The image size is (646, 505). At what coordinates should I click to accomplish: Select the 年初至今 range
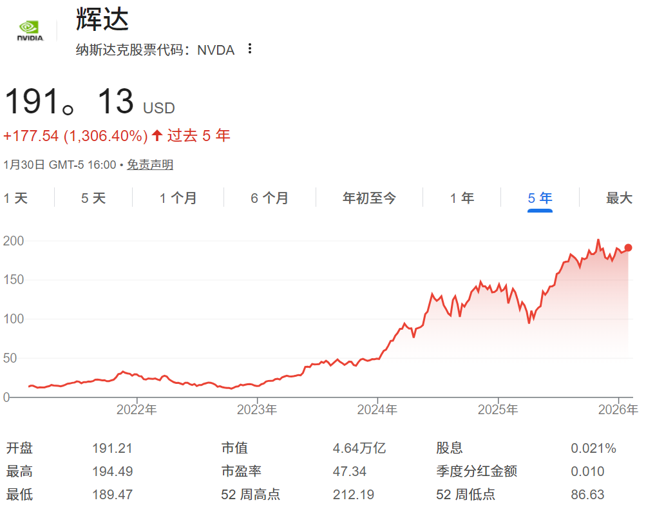click(369, 198)
